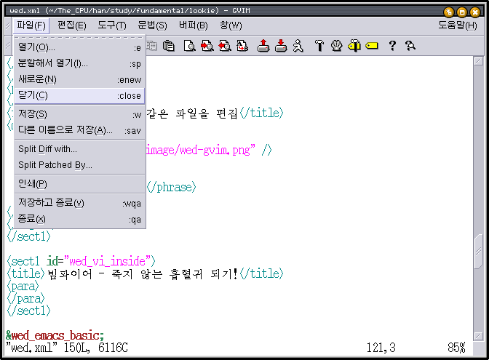The width and height of the screenshot is (489, 360).
Task: Choose 다른 이름으로 저장(A)... entry
Action: point(79,130)
